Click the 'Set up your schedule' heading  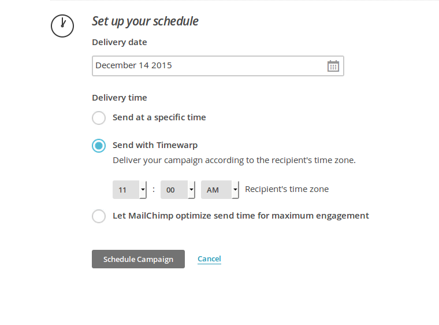pyautogui.click(x=146, y=21)
